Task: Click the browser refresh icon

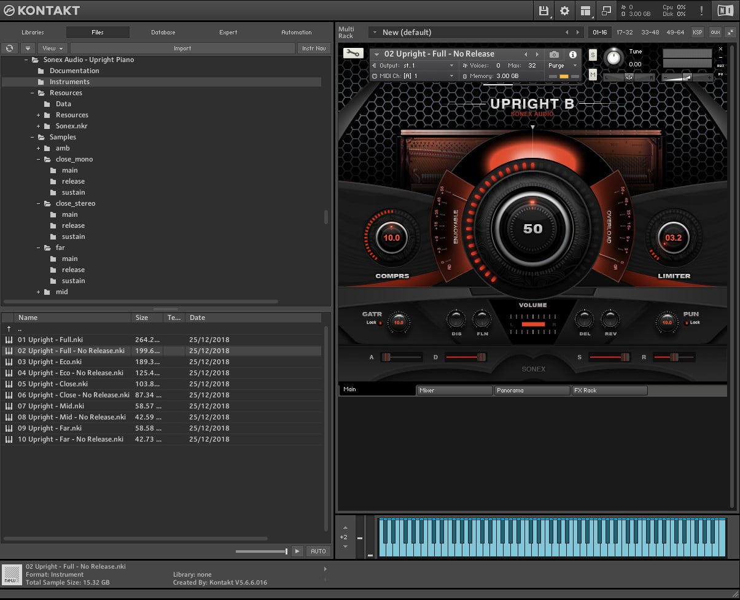Action: [9, 48]
